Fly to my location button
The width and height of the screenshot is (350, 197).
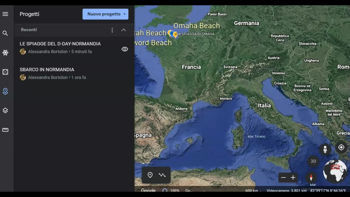(341, 147)
